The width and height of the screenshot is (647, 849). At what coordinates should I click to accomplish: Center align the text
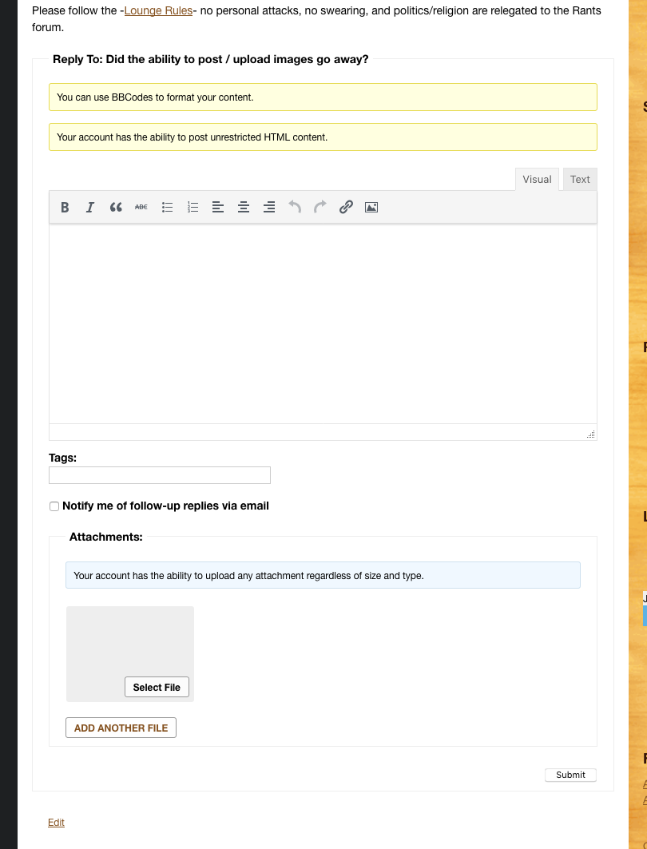point(244,208)
